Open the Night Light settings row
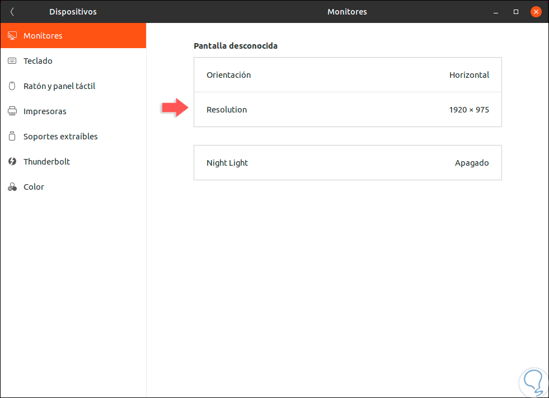Image resolution: width=549 pixels, height=398 pixels. 348,162
